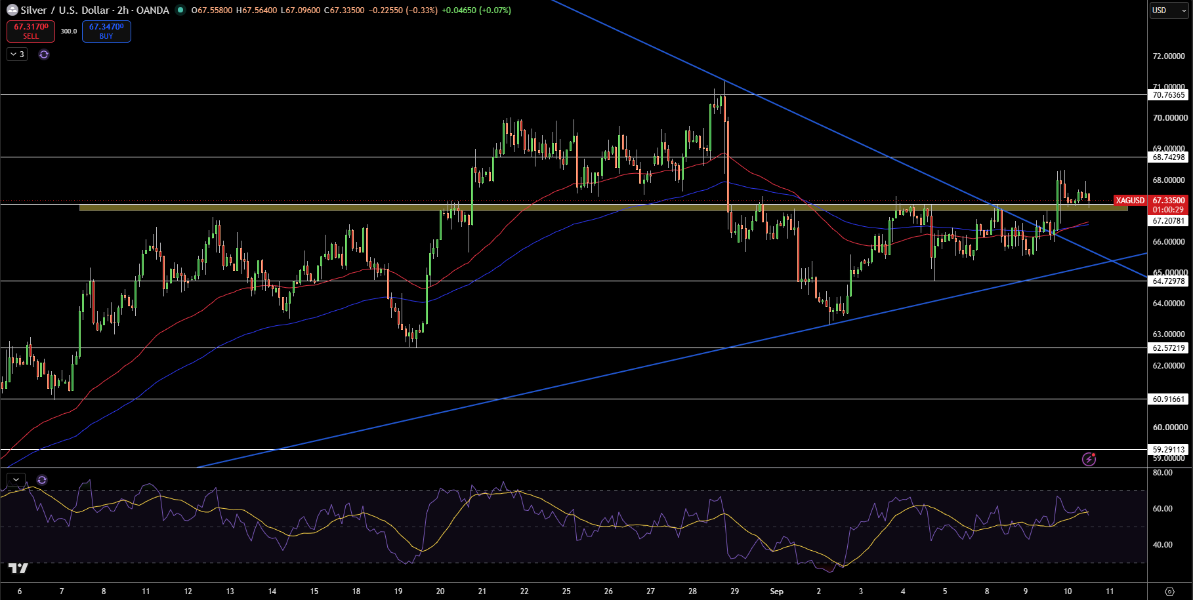Click the 72.00000 price scale label

[x=1169, y=56]
